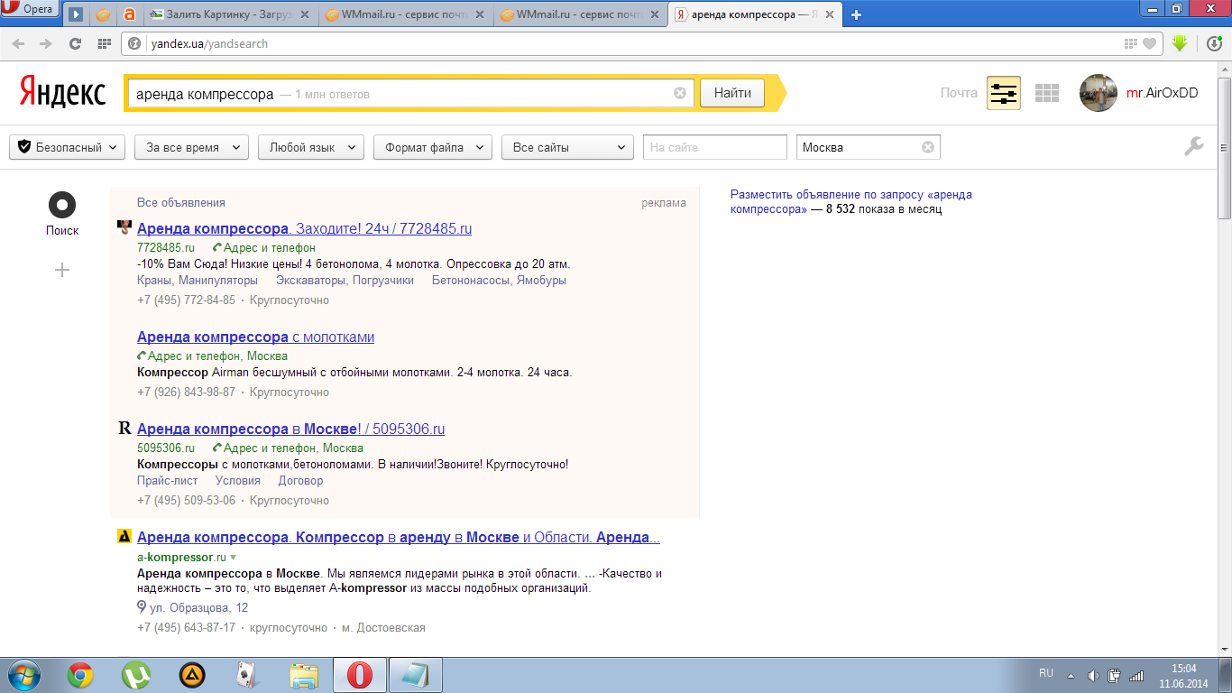Close the 'Залить Картинку' tab
Screen dimensions: 1232x693
point(305,15)
